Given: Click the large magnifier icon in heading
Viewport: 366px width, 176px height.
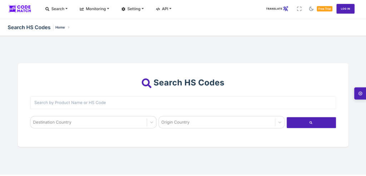Looking at the screenshot, I should point(147,83).
